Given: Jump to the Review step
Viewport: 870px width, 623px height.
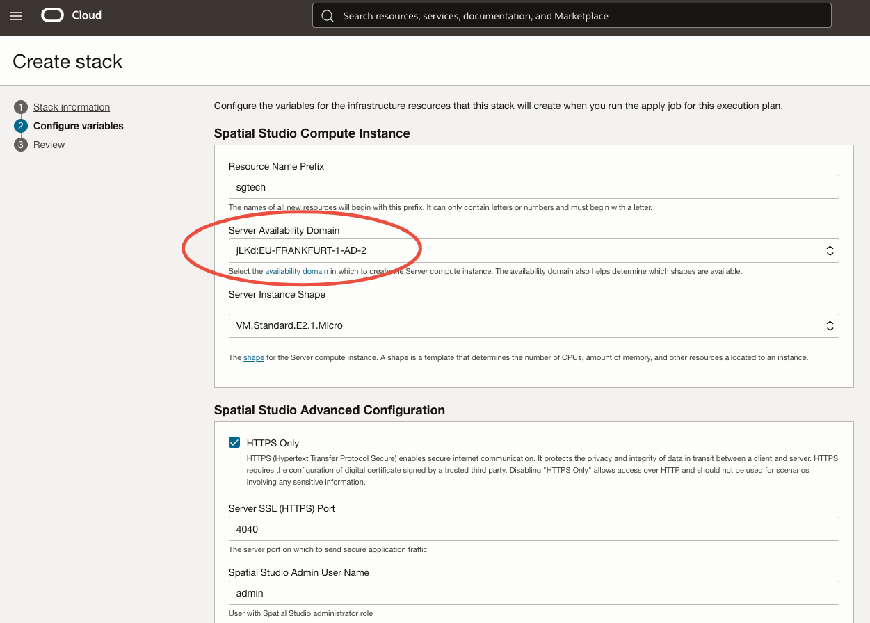Looking at the screenshot, I should coord(49,145).
